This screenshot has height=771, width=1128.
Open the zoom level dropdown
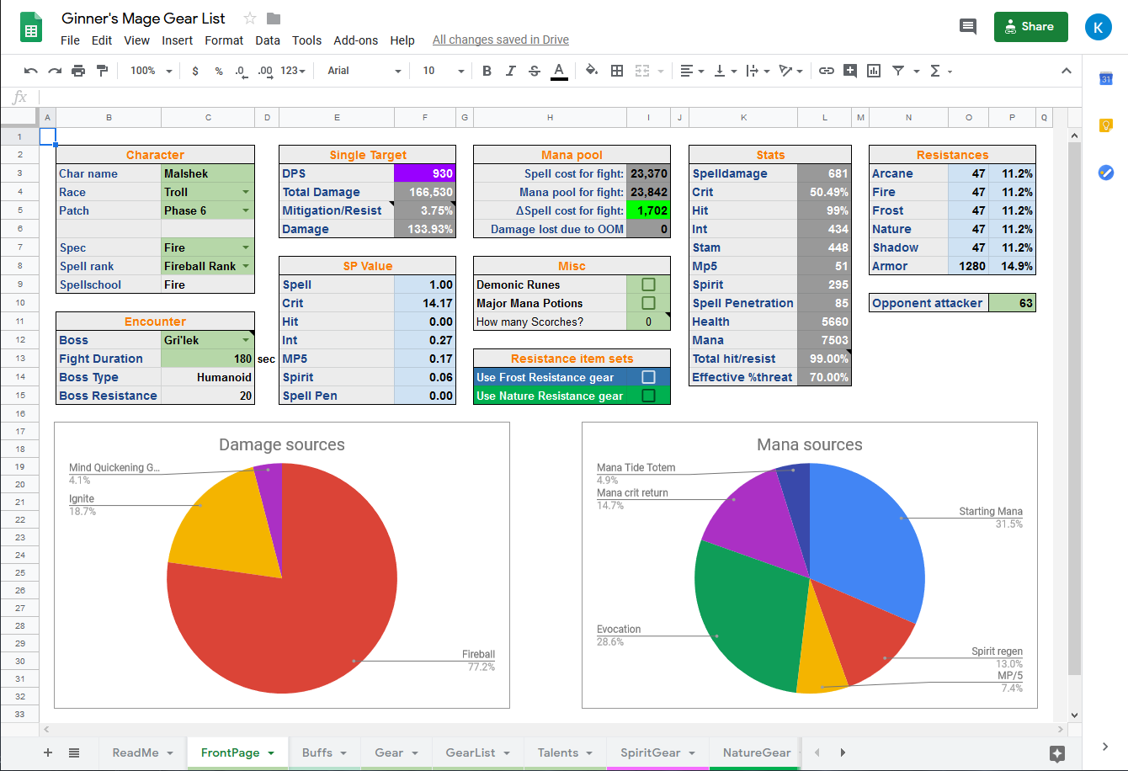point(151,71)
